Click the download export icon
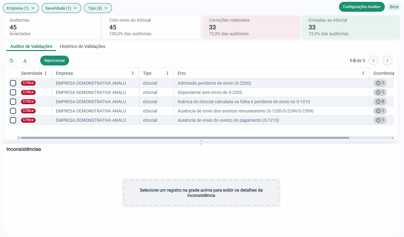This screenshot has height=237, width=404. point(25,61)
